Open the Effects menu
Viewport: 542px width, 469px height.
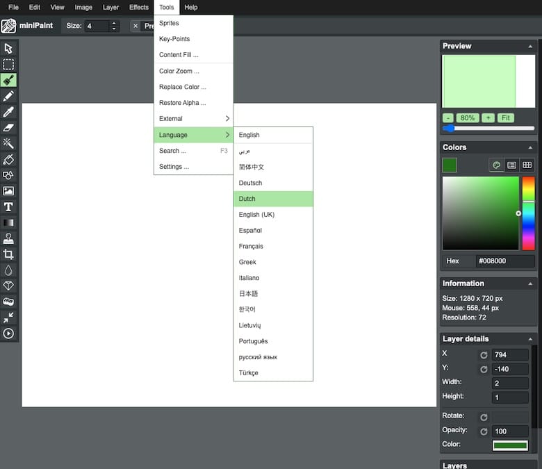138,7
